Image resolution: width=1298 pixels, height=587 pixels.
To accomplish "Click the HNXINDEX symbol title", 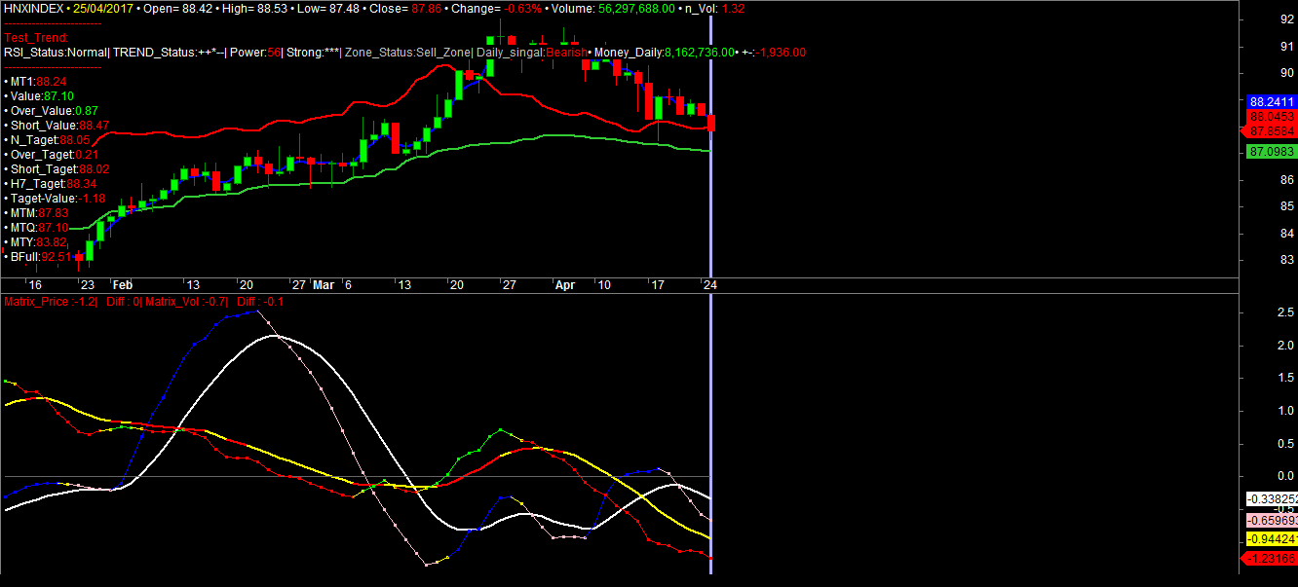I will (33, 8).
